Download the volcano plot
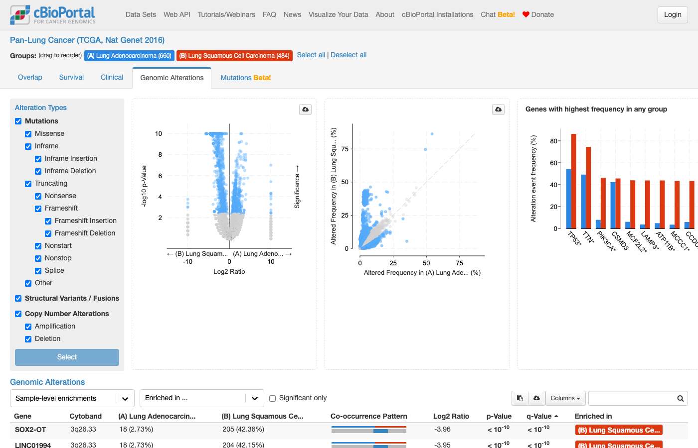The height and width of the screenshot is (448, 698). pyautogui.click(x=306, y=110)
